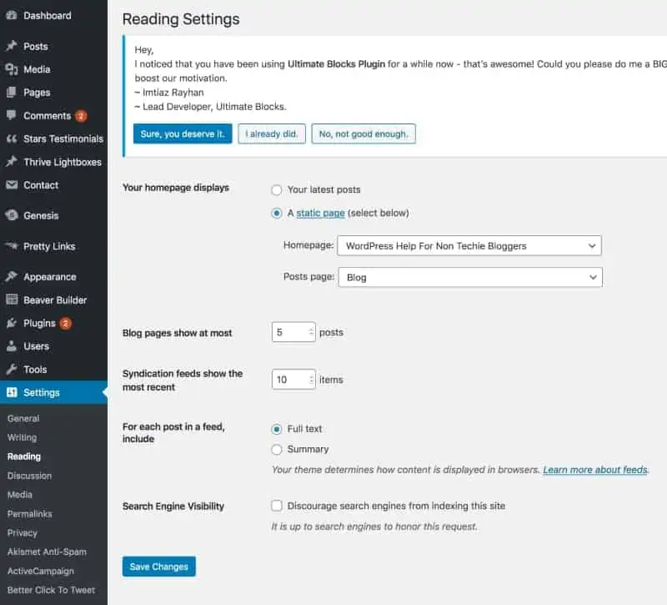This screenshot has width=667, height=605.
Task: Expand the Collapse menu arrow near Settings
Action: [x=105, y=392]
